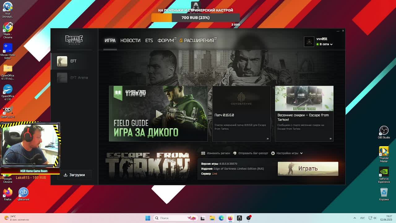Open Firefox from taskbar

[x=230, y=218]
